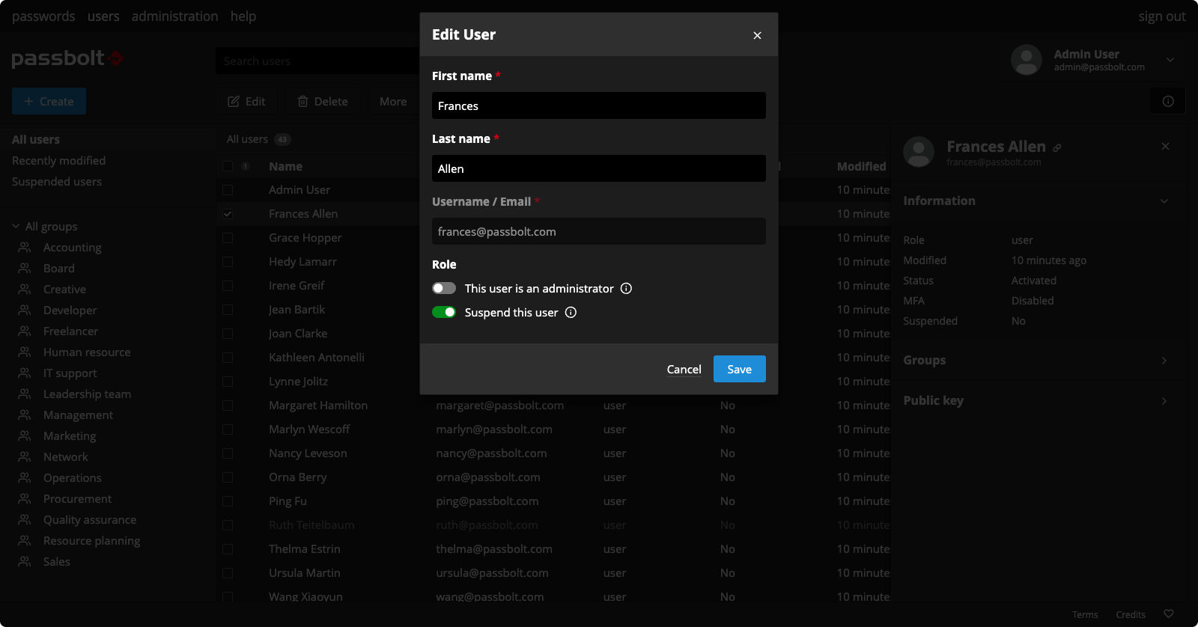
Task: Click the Human resource group icon
Action: tap(25, 352)
